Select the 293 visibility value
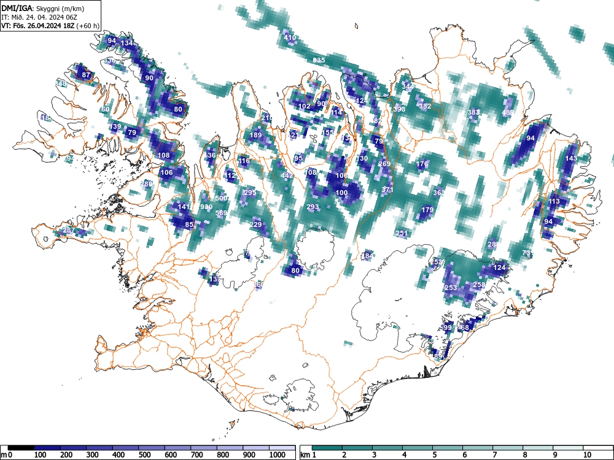Screen dimensions: 614x460 [x=313, y=207]
